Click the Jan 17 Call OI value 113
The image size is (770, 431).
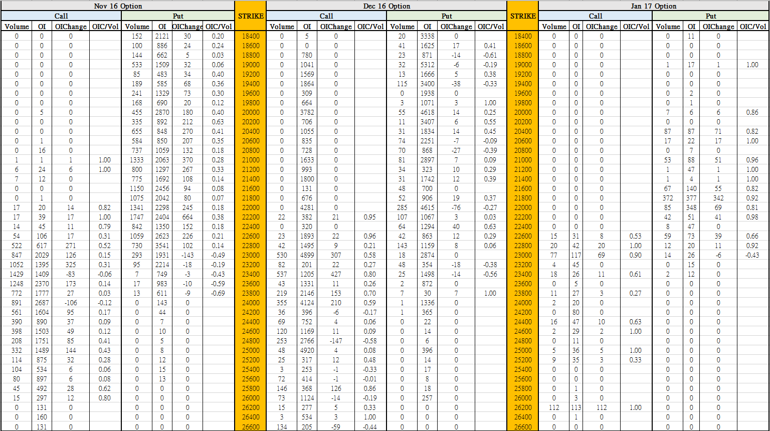576,407
